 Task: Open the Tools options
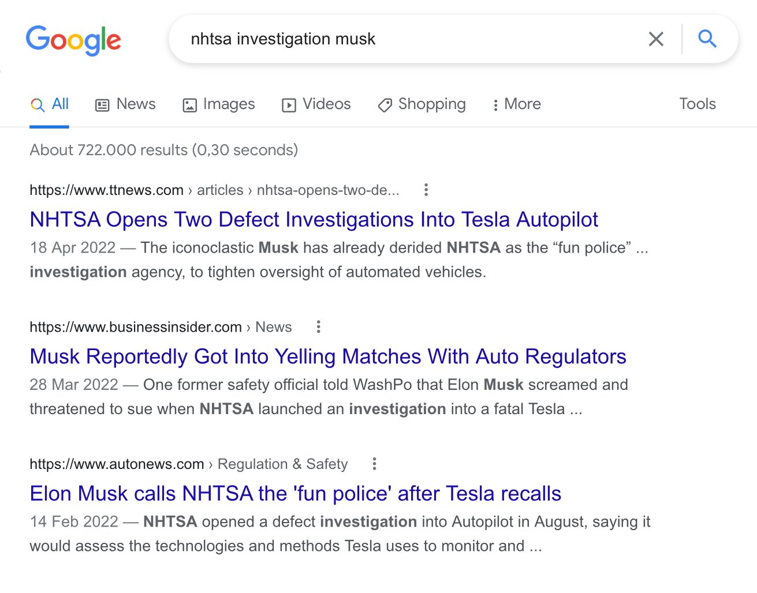(x=697, y=104)
